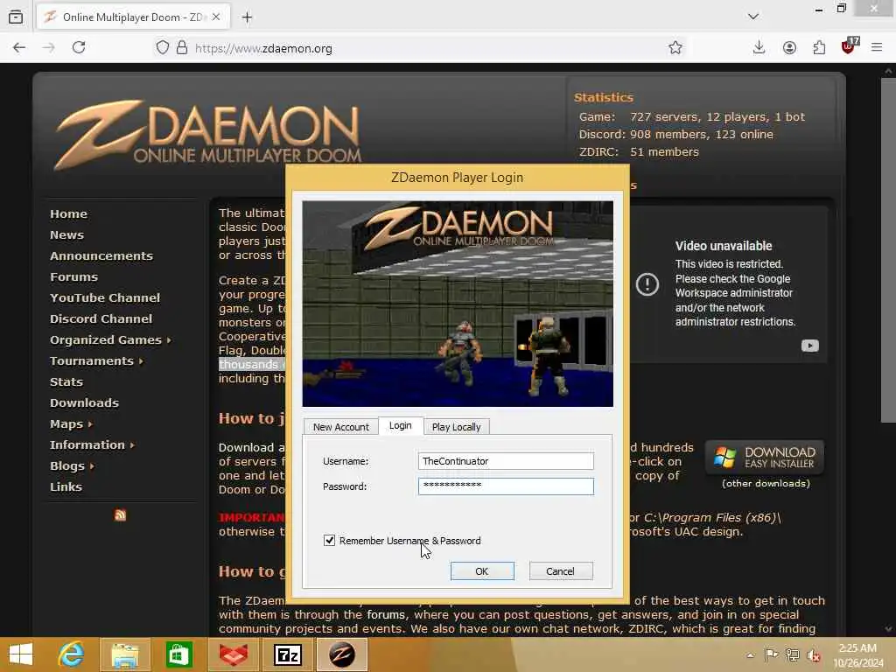Show hidden system tray icons
The width and height of the screenshot is (896, 672).
pos(750,654)
